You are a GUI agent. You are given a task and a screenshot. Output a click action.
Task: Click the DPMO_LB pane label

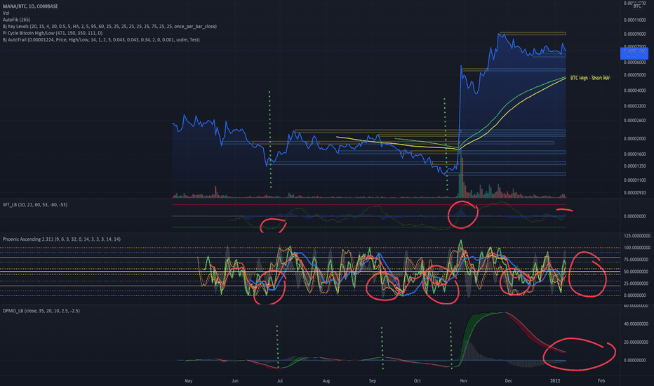pyautogui.click(x=41, y=311)
